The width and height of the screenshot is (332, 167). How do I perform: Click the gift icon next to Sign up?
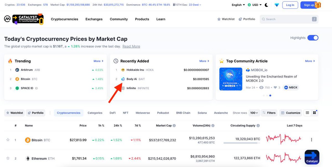[x=318, y=5]
